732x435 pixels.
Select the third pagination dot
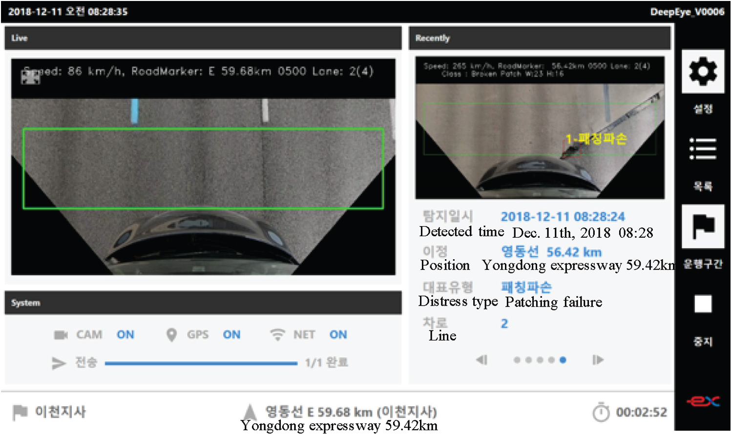(540, 360)
